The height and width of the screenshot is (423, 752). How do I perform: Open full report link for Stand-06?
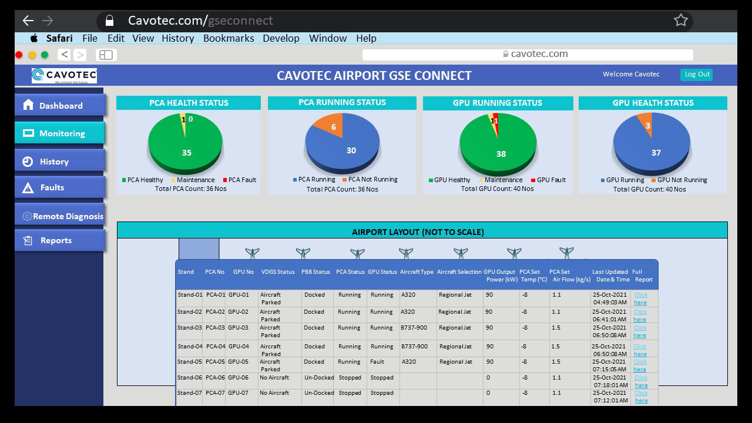(x=641, y=381)
